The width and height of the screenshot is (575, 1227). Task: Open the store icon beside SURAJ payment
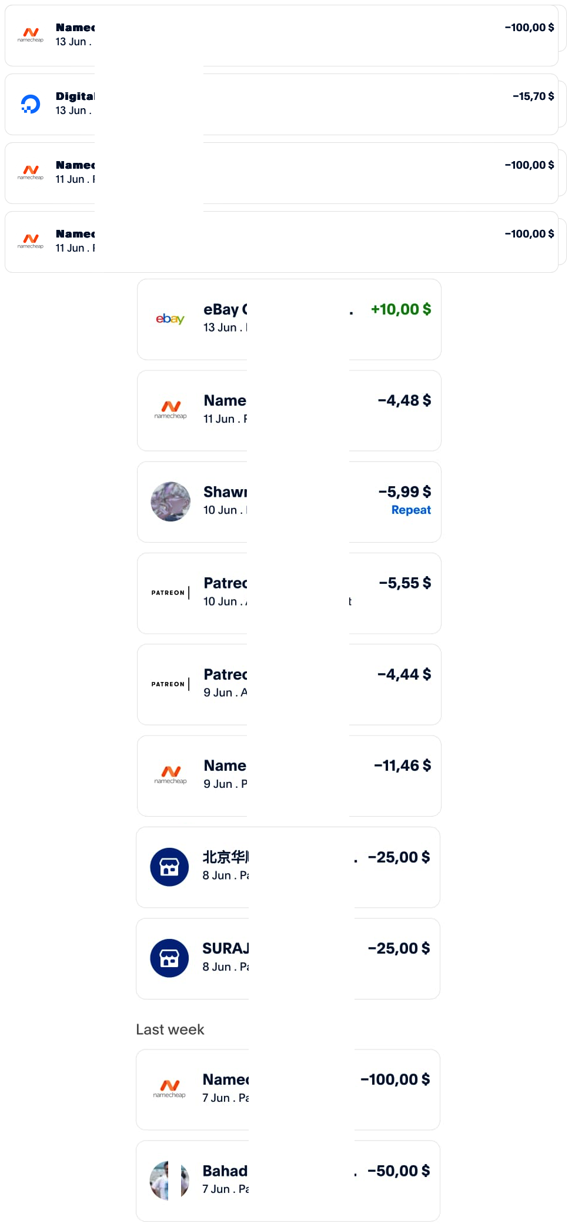[169, 958]
